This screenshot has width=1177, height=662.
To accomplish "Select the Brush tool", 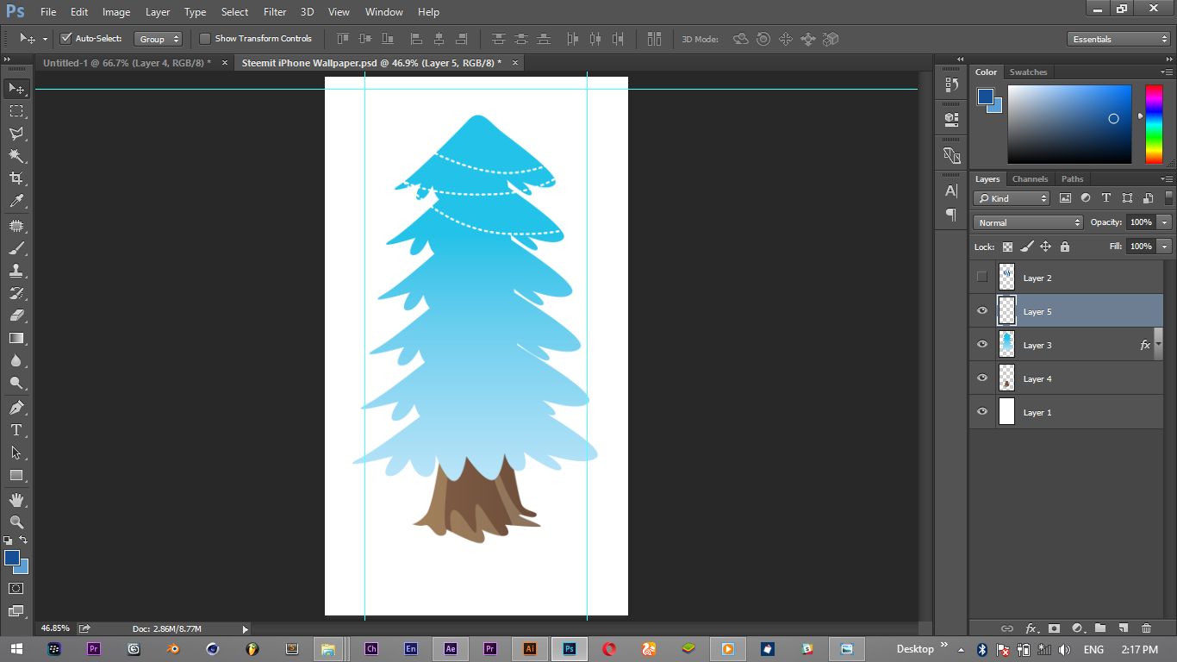I will (x=16, y=248).
